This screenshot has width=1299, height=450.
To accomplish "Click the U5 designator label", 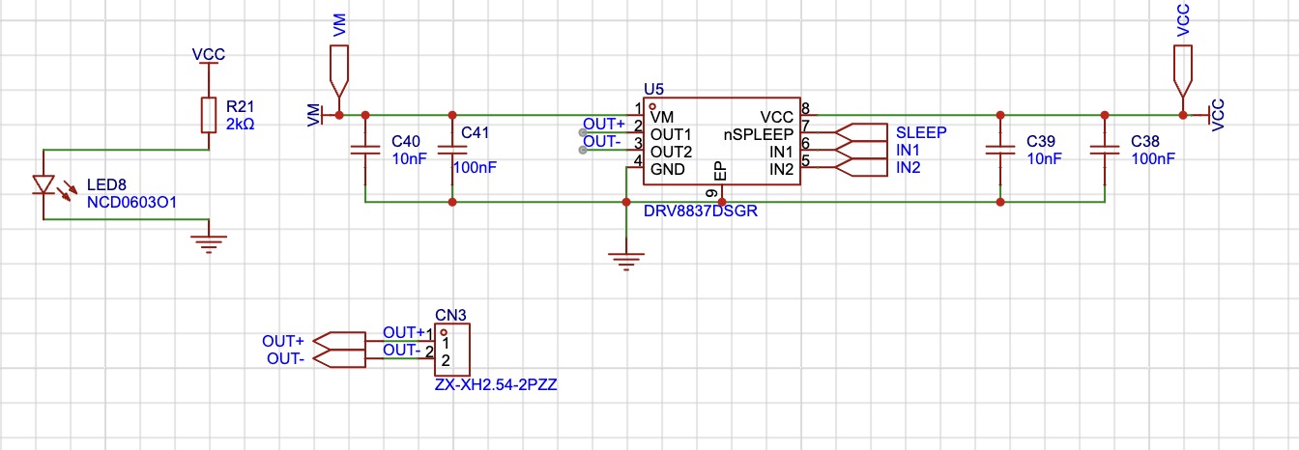I will [x=653, y=89].
